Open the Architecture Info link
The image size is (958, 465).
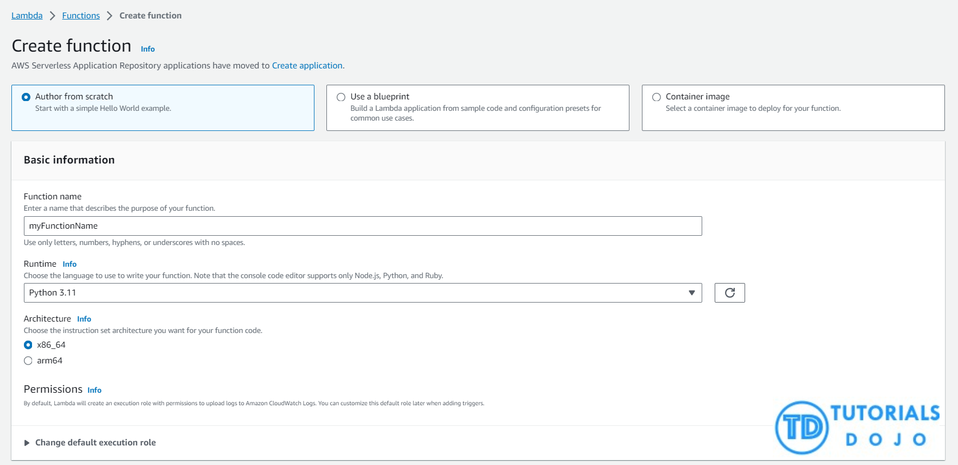(84, 319)
